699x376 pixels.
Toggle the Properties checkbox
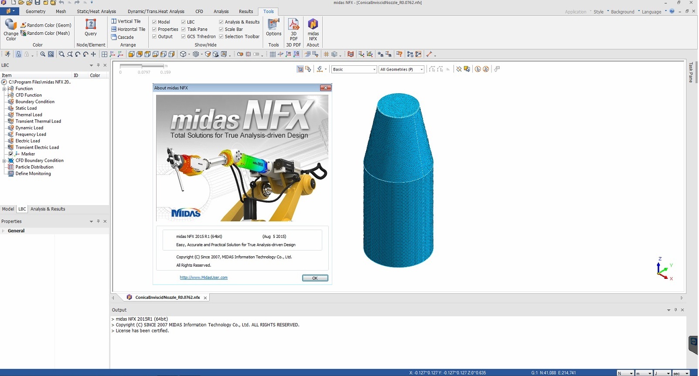154,29
